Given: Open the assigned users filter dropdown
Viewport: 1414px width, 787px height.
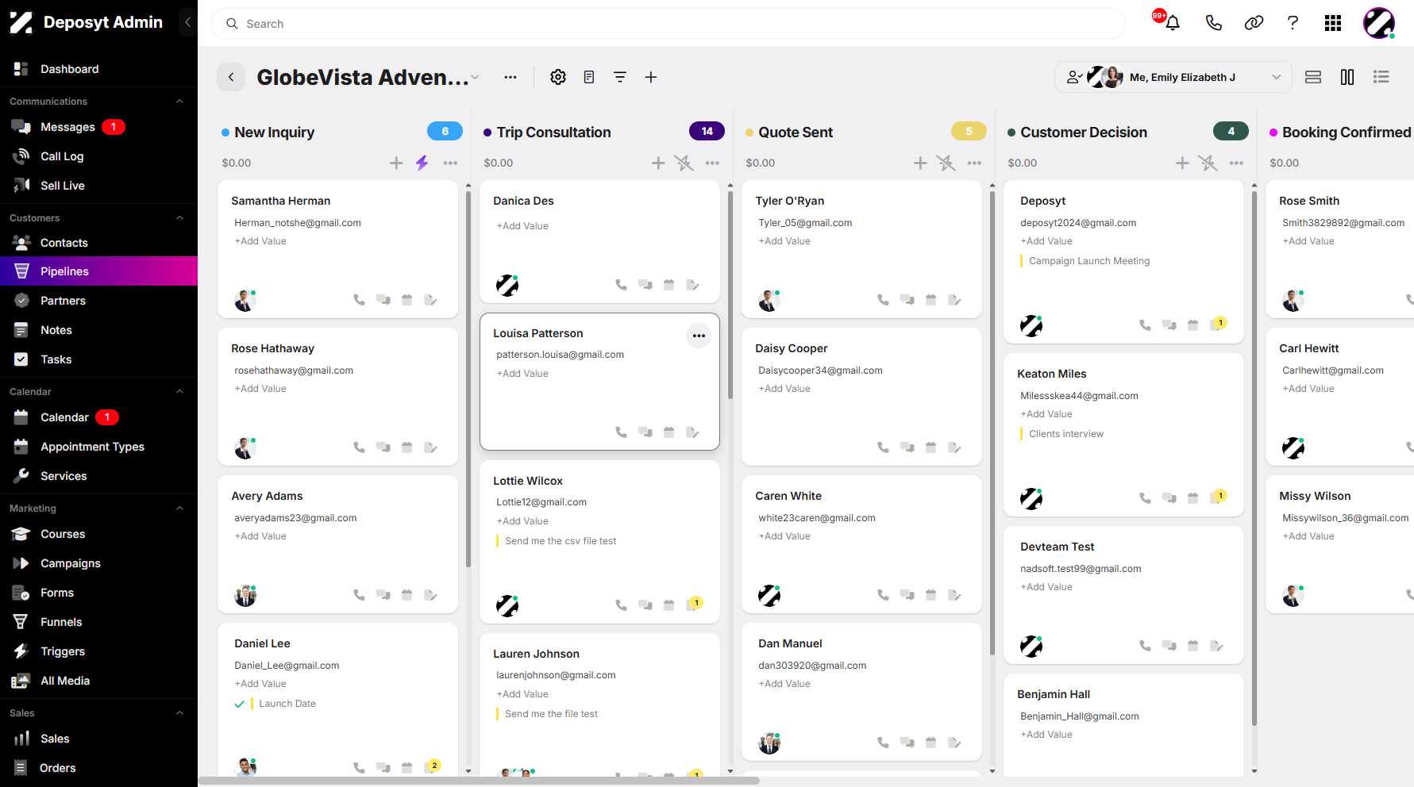Looking at the screenshot, I should (1173, 77).
